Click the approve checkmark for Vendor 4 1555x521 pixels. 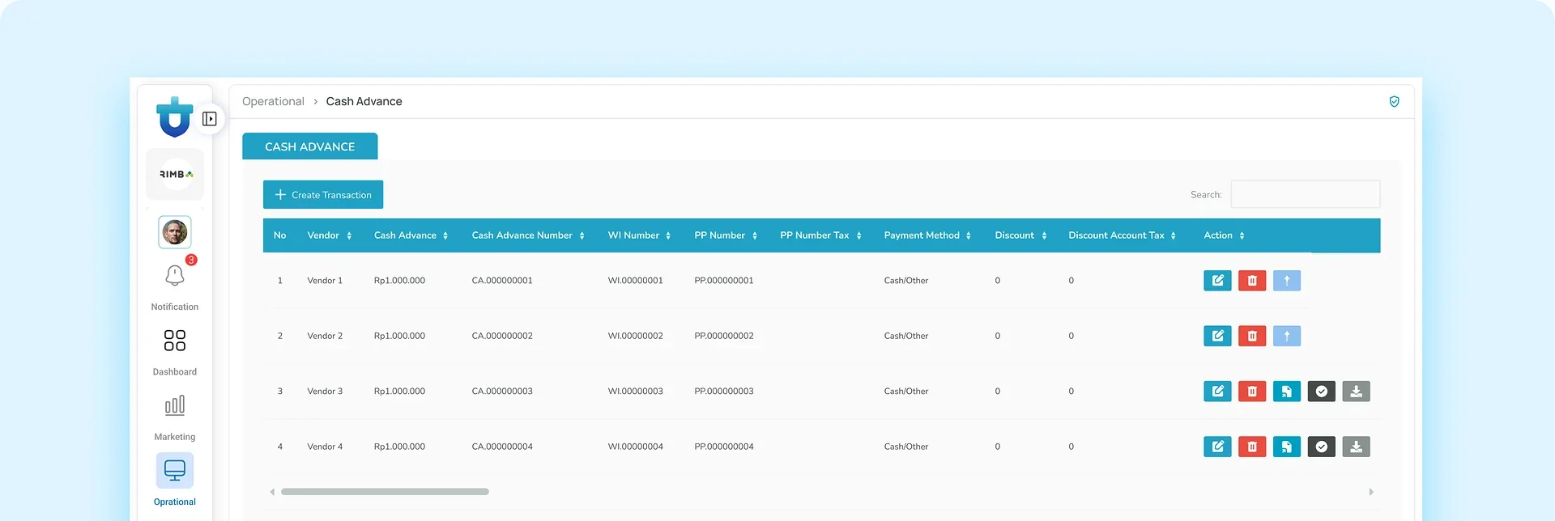point(1322,447)
